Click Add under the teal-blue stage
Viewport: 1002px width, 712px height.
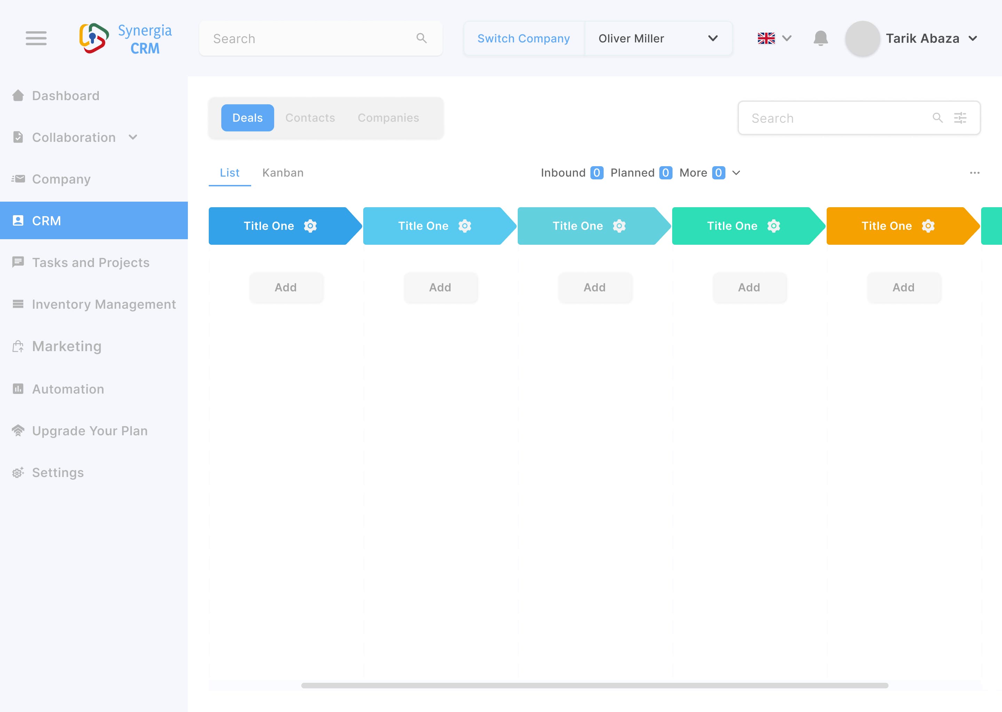coord(595,287)
